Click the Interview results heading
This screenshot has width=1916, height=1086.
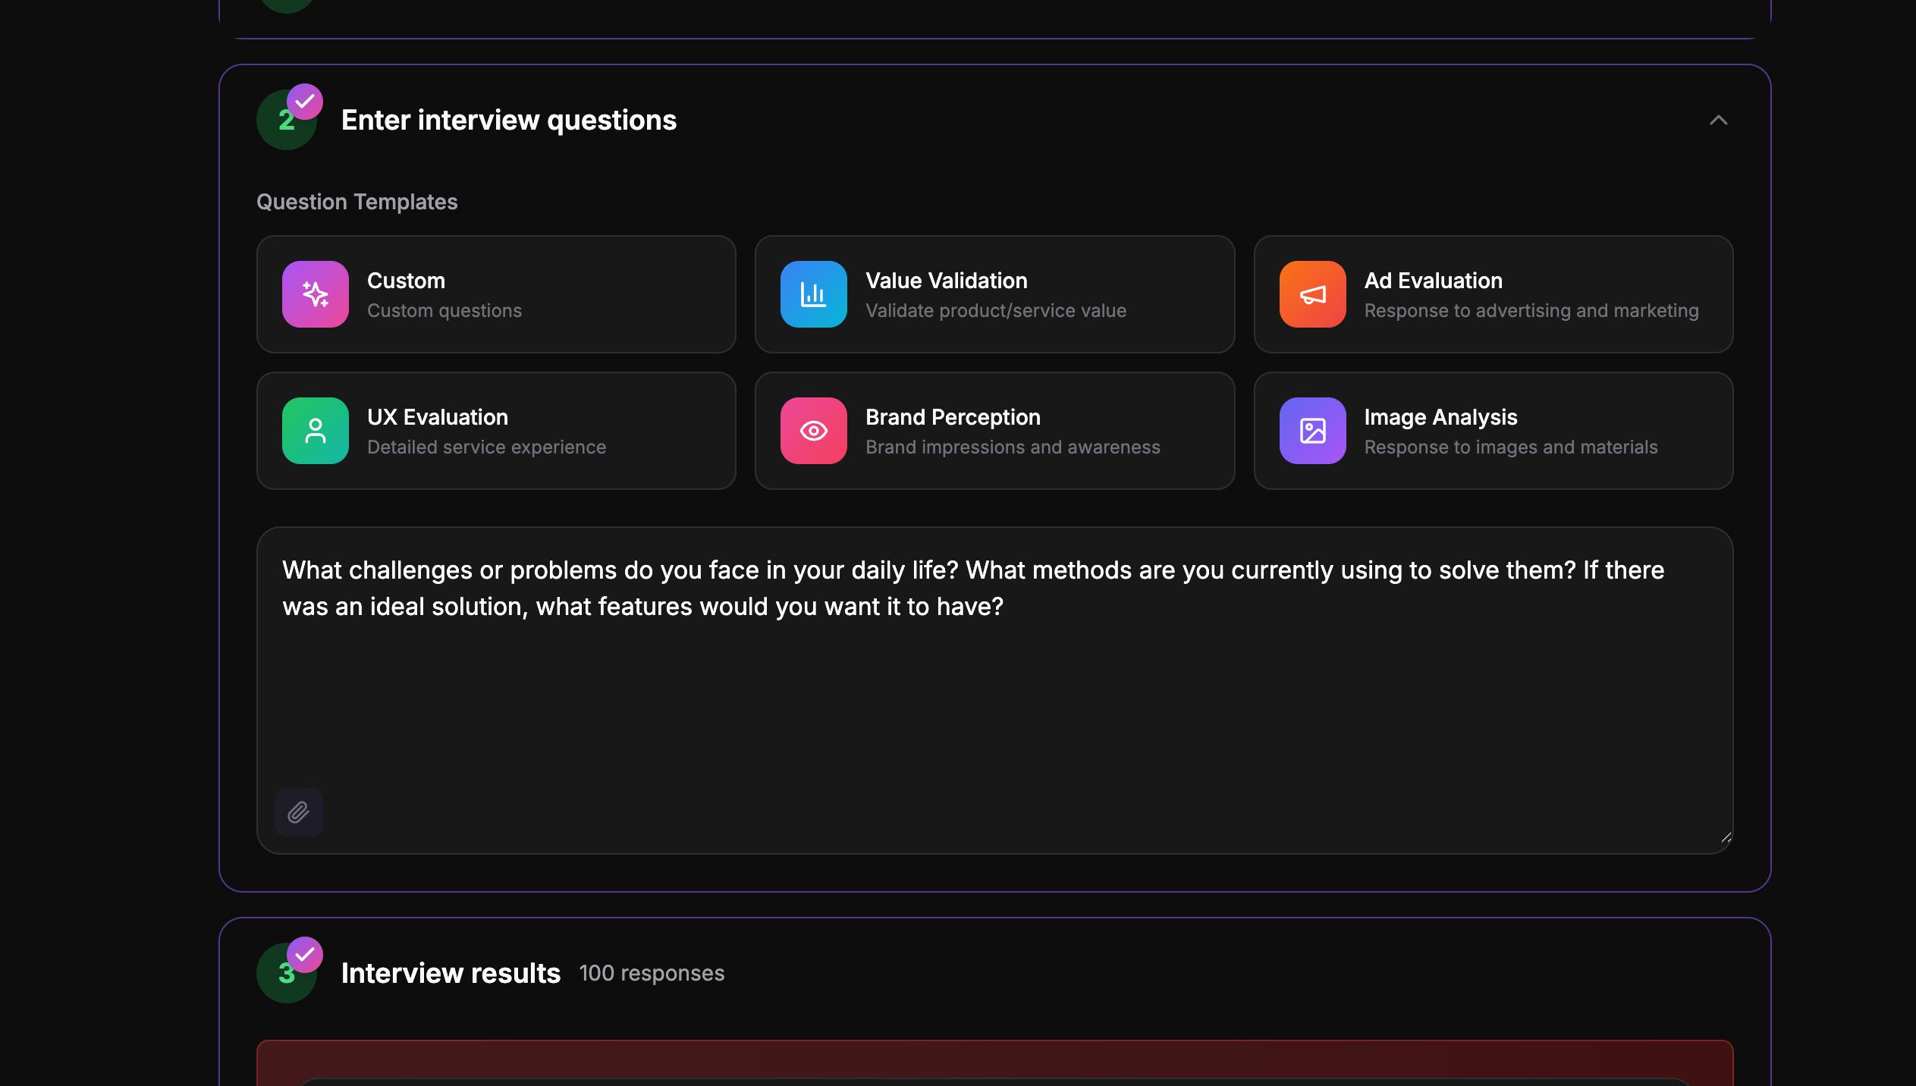coord(451,973)
